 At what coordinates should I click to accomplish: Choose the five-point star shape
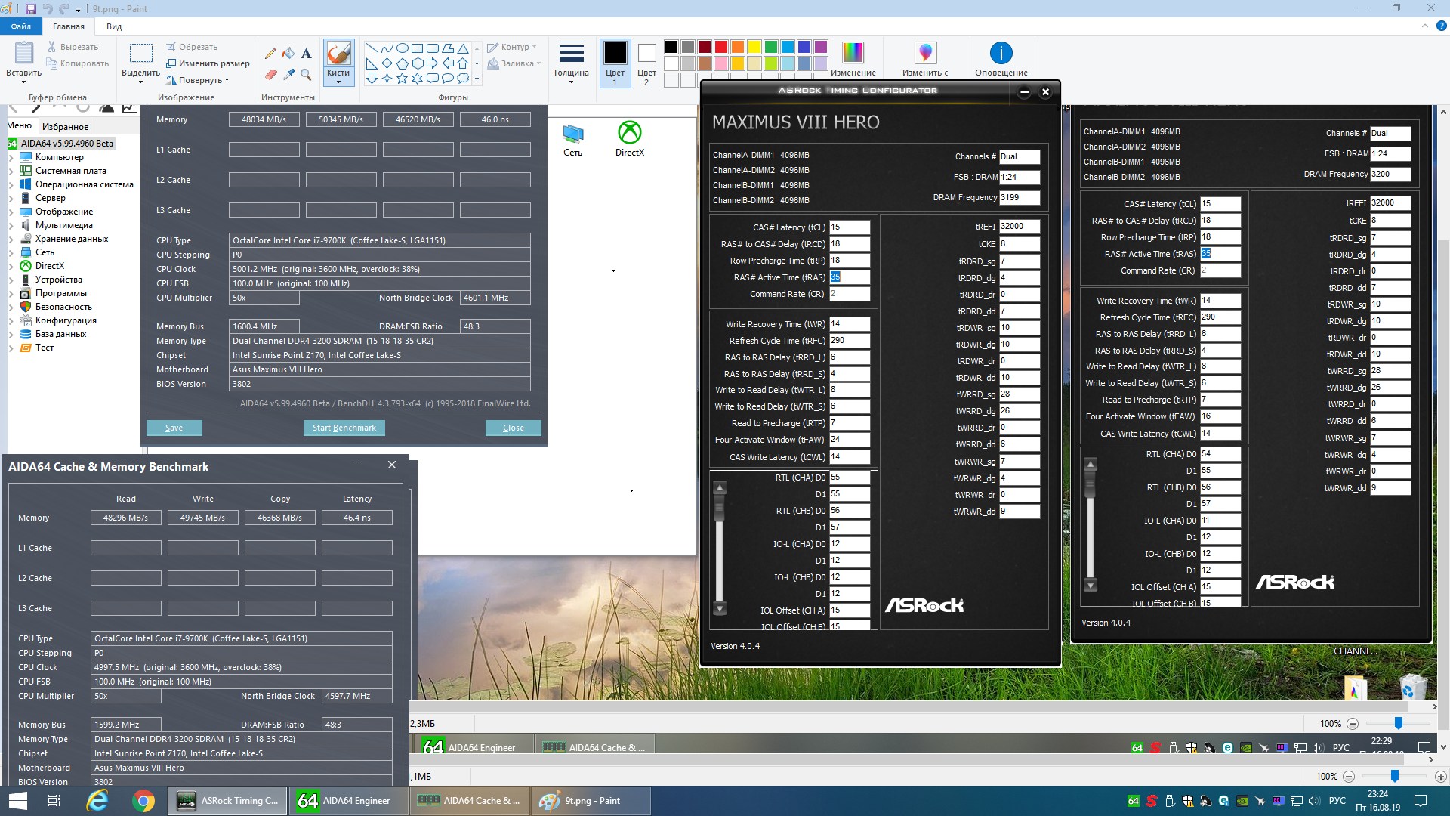click(402, 78)
